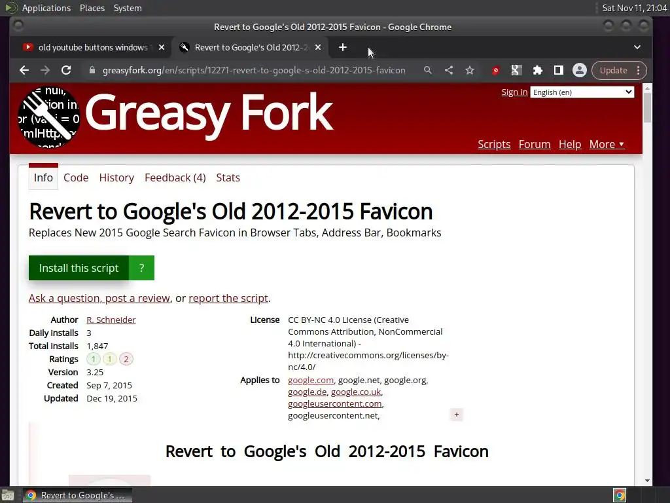Open a new browser tab
The width and height of the screenshot is (670, 503).
[x=343, y=47]
